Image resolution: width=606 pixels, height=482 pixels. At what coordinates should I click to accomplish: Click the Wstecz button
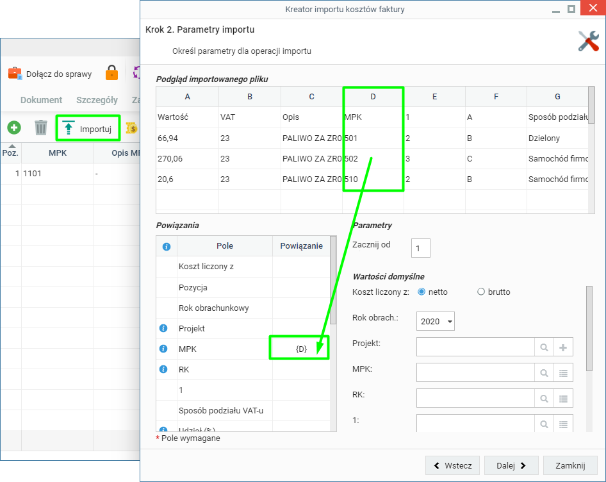(452, 465)
